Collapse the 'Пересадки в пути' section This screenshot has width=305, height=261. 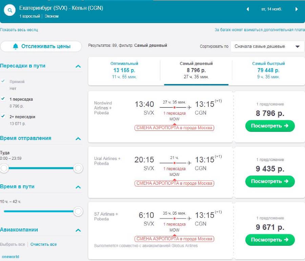[x=78, y=66]
